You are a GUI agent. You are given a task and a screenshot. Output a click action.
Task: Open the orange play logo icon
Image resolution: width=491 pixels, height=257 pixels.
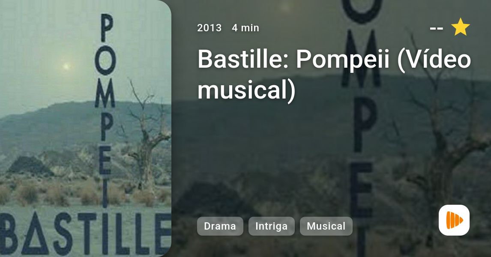click(454, 220)
